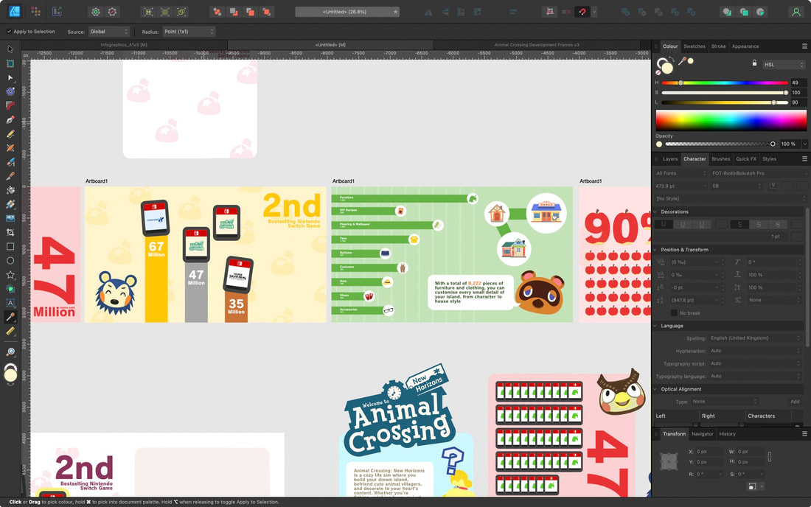
Task: Collapse the Decorations section
Action: [656, 211]
